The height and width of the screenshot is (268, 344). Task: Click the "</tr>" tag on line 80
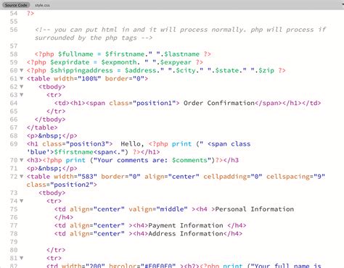click(x=56, y=250)
